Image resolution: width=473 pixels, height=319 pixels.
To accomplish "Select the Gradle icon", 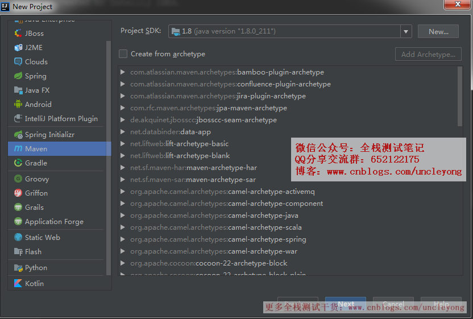I will click(x=18, y=163).
